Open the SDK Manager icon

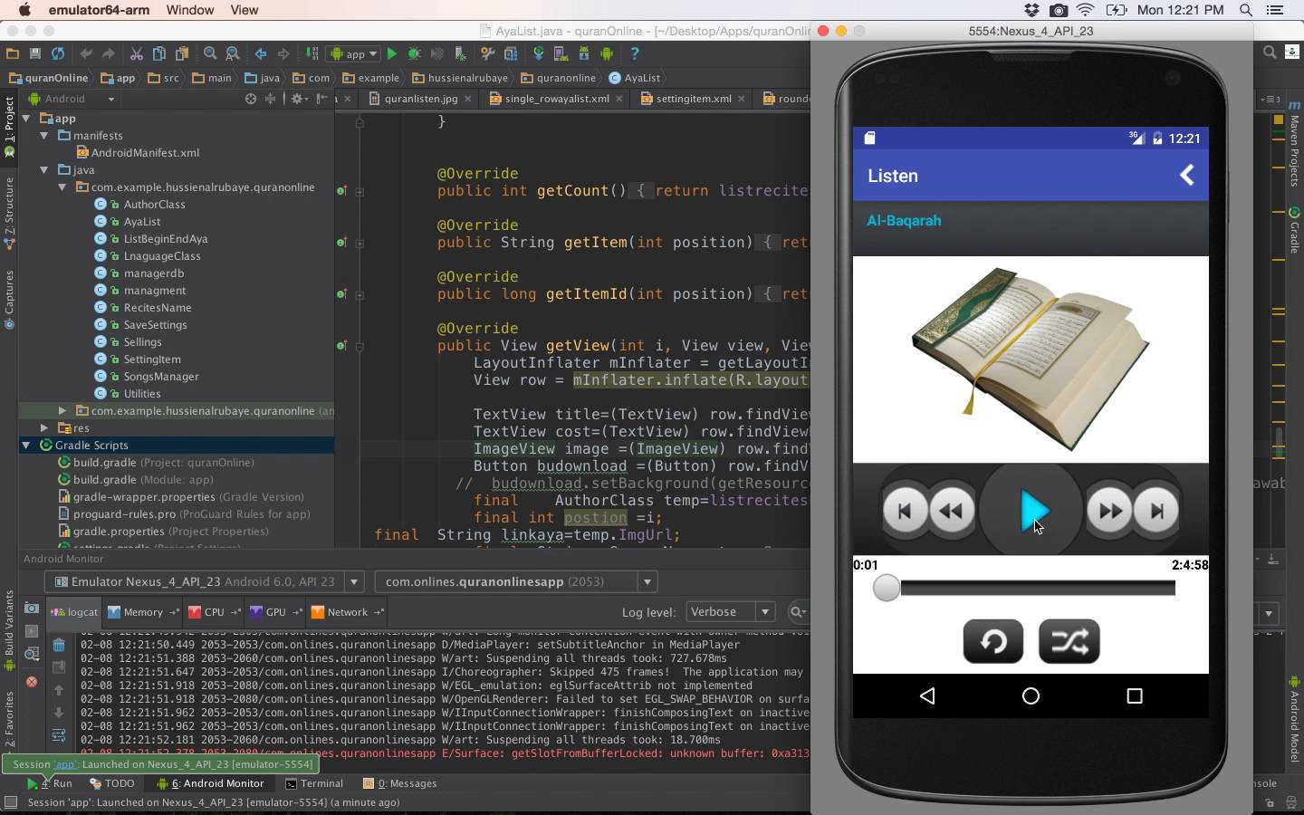click(x=584, y=54)
